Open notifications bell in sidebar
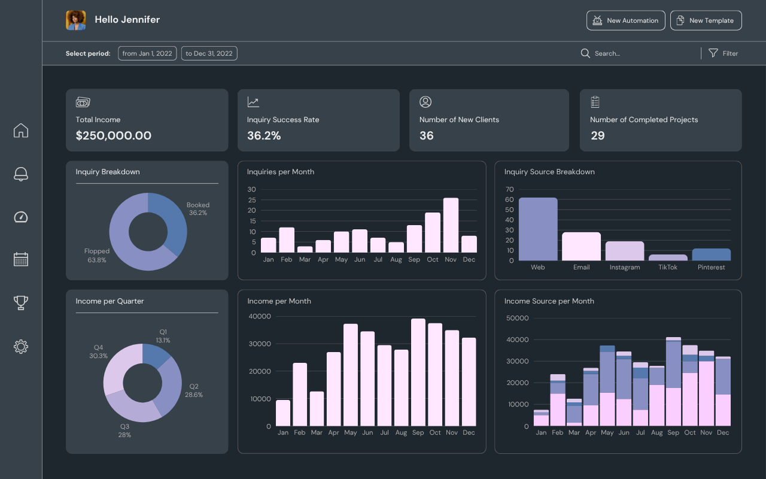This screenshot has width=766, height=479. pyautogui.click(x=21, y=174)
